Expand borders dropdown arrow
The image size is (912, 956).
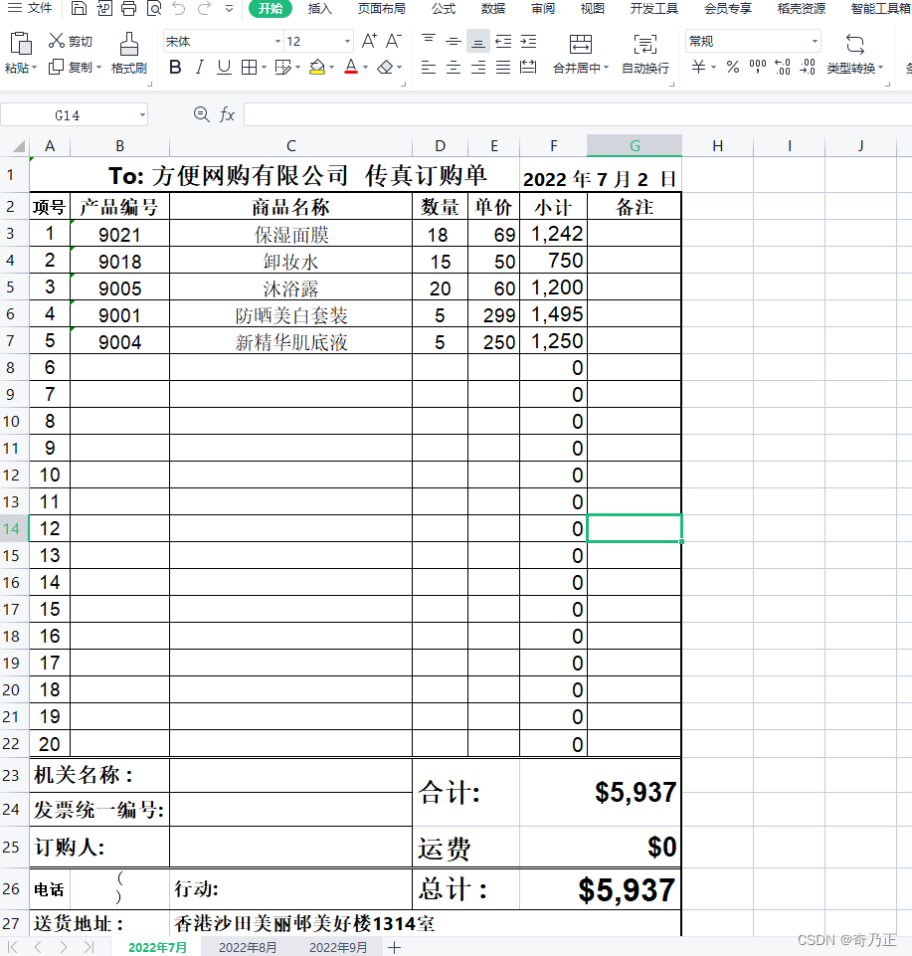[264, 68]
